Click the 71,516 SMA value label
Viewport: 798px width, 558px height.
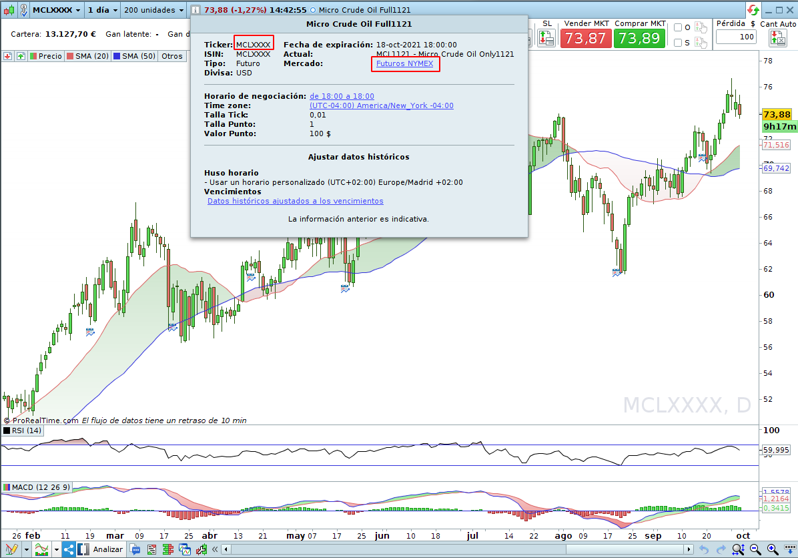tap(776, 145)
